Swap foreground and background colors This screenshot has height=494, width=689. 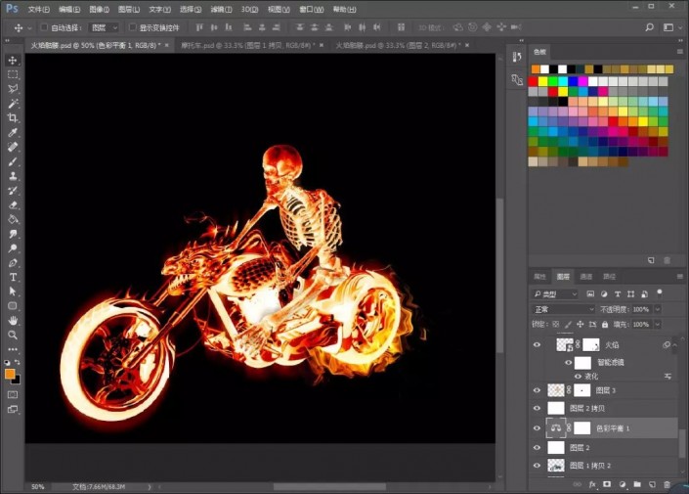click(x=18, y=362)
